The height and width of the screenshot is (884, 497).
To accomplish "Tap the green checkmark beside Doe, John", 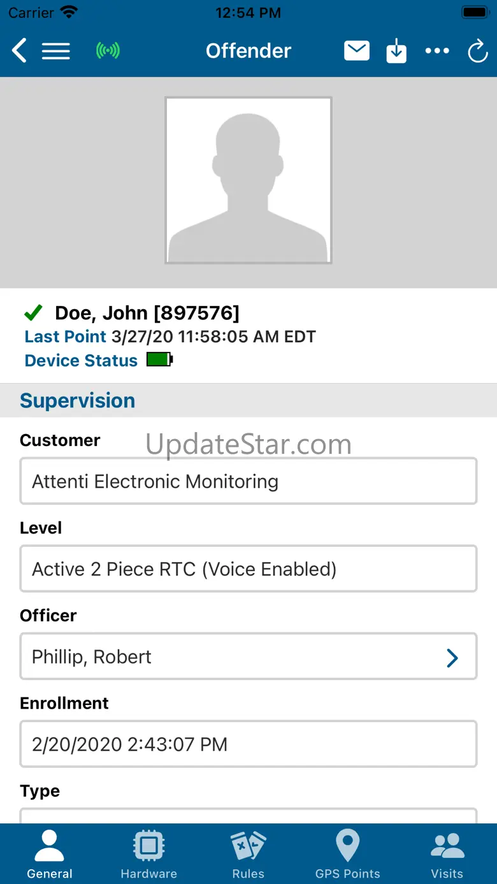I will (33, 313).
